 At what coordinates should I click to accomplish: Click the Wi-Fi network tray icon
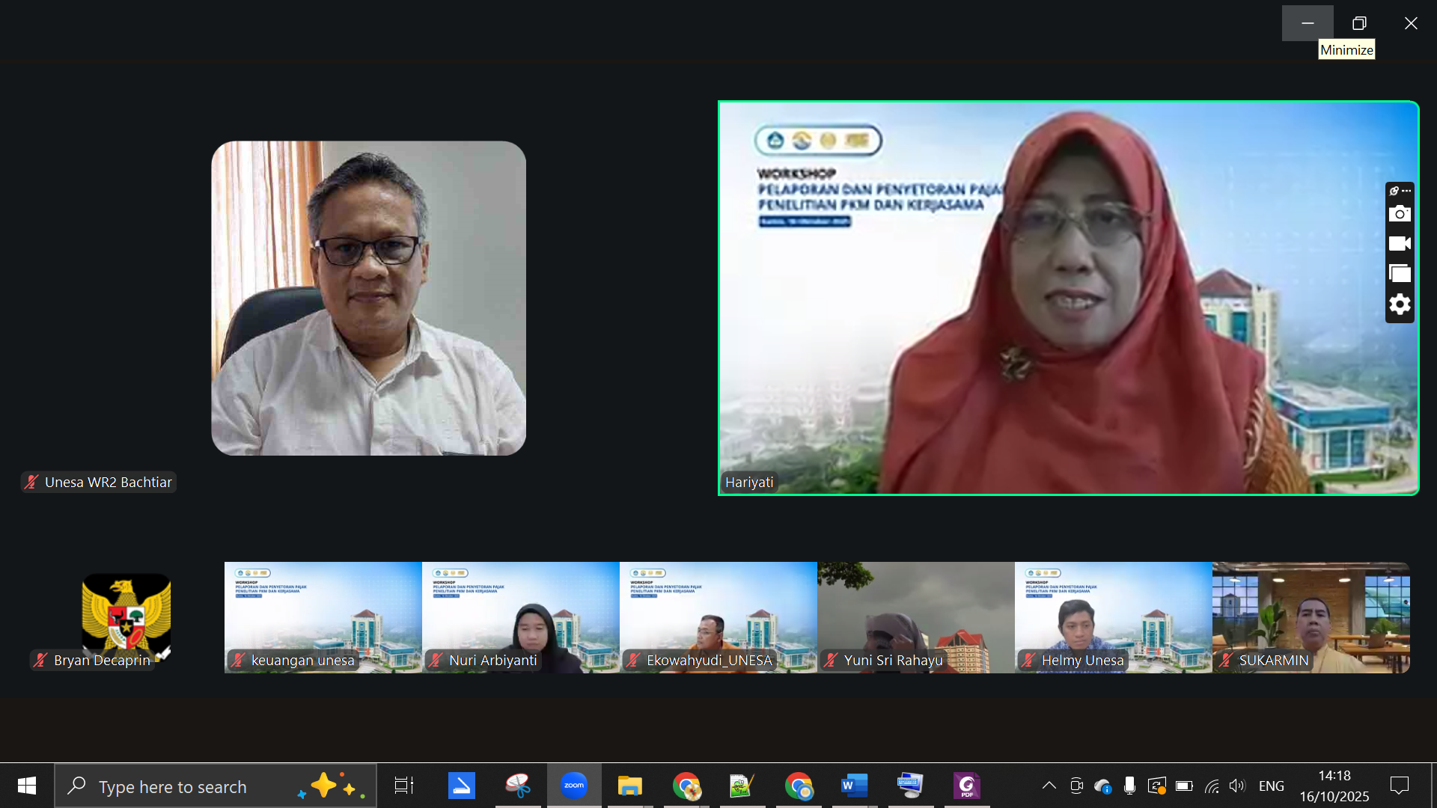point(1212,786)
